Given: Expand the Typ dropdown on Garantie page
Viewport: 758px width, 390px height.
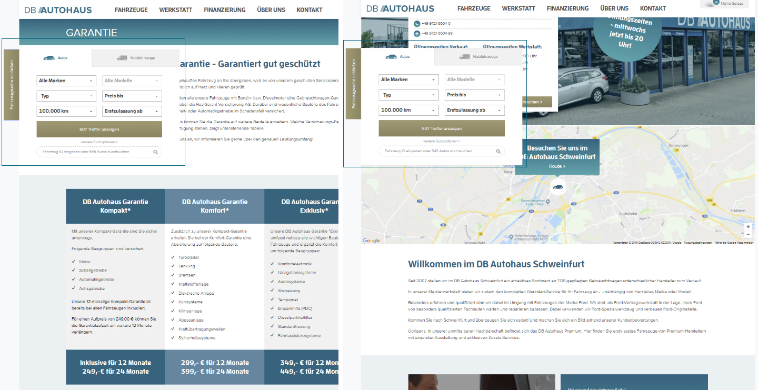Looking at the screenshot, I should [x=66, y=96].
